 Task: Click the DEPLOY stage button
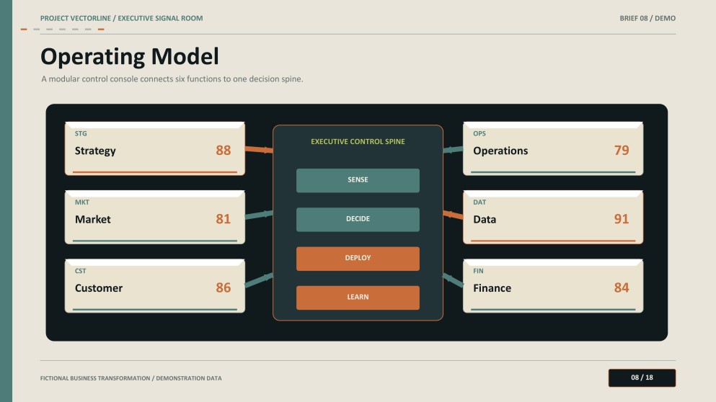click(358, 259)
